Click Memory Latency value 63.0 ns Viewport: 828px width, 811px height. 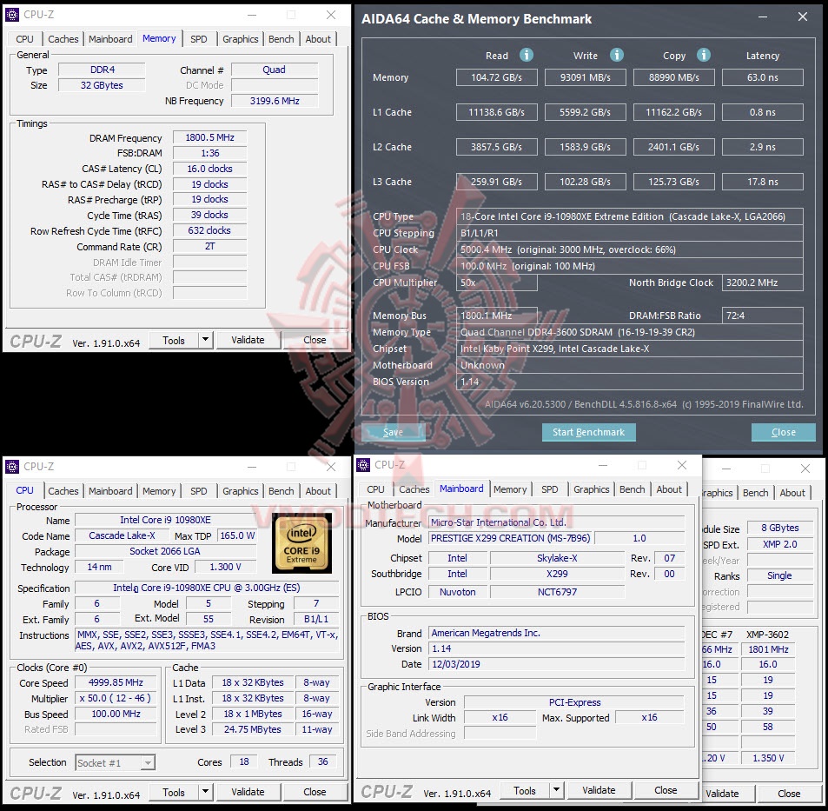(x=763, y=77)
